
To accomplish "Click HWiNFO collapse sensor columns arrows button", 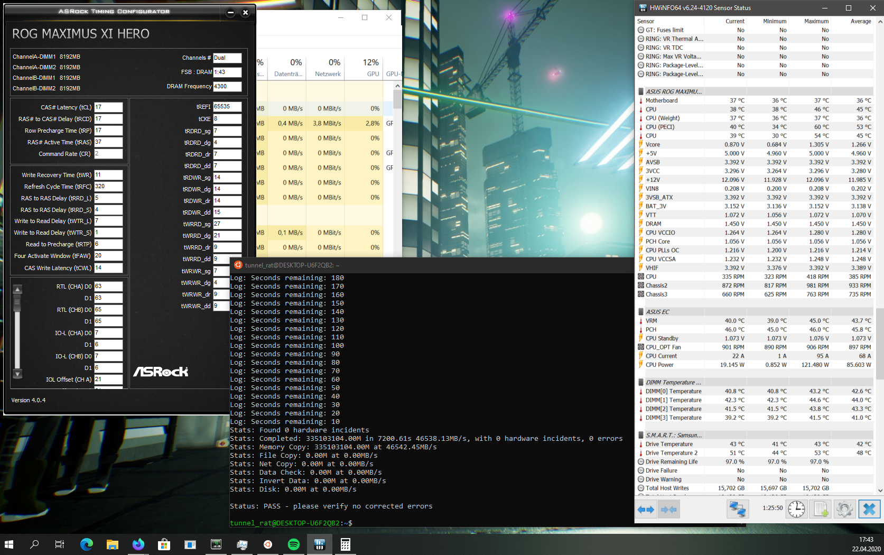I will tap(669, 510).
